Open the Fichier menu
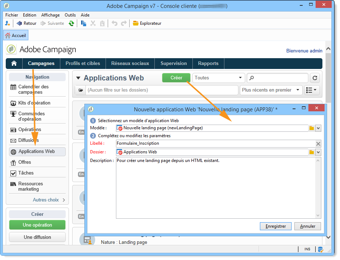Screen dimensions: 340x260 pos(12,15)
